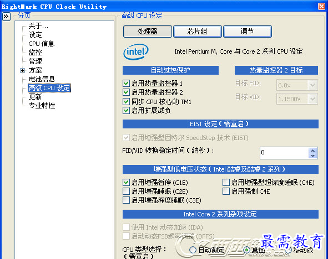Uncheck 启用扩展减负 checkbox
This screenshot has width=328, height=259.
126,110
